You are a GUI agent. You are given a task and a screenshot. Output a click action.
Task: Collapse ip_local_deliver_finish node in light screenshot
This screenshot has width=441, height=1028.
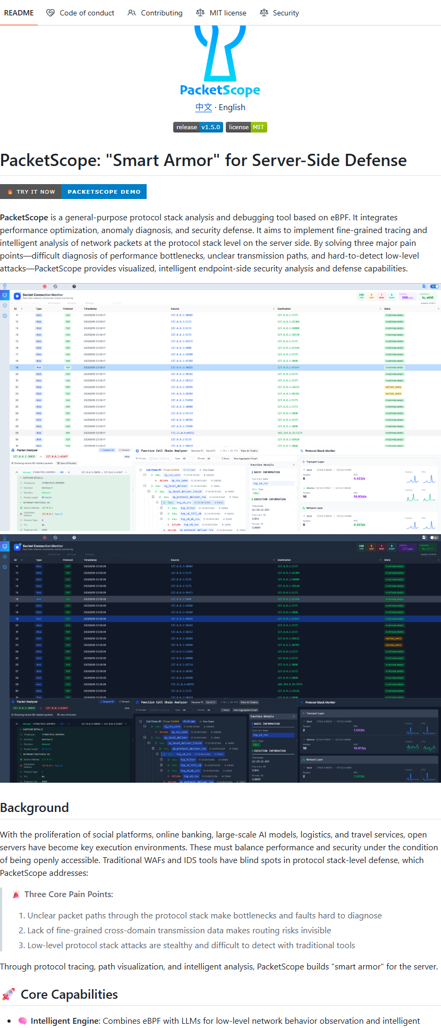149,491
